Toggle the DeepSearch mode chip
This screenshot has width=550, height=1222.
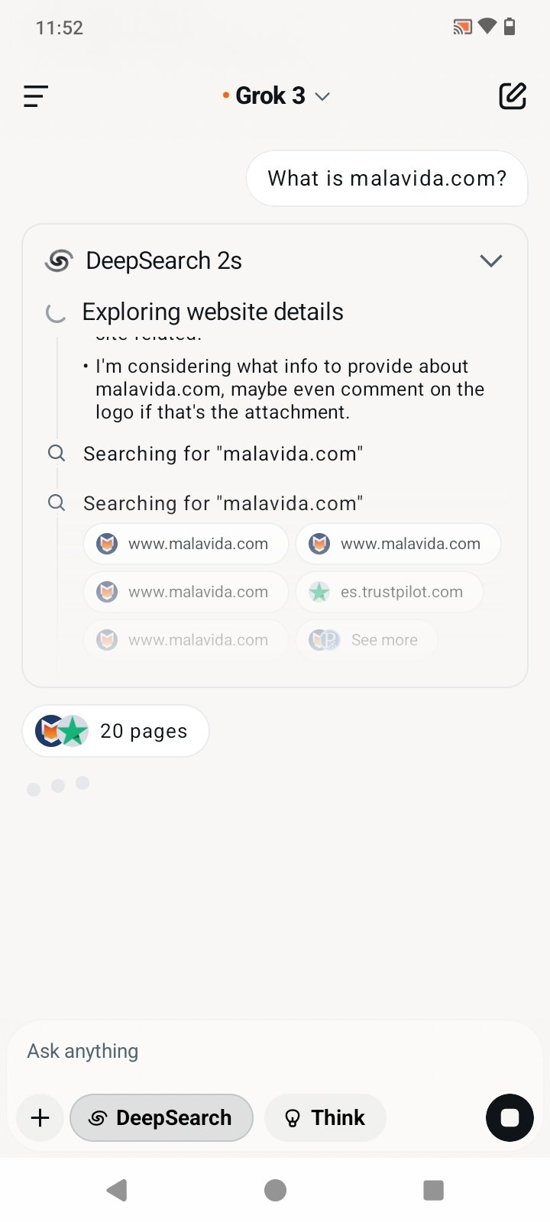click(x=161, y=1118)
